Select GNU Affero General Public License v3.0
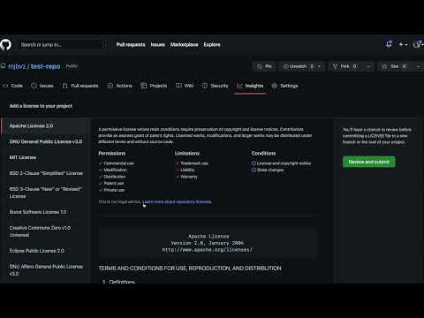 pos(46,270)
